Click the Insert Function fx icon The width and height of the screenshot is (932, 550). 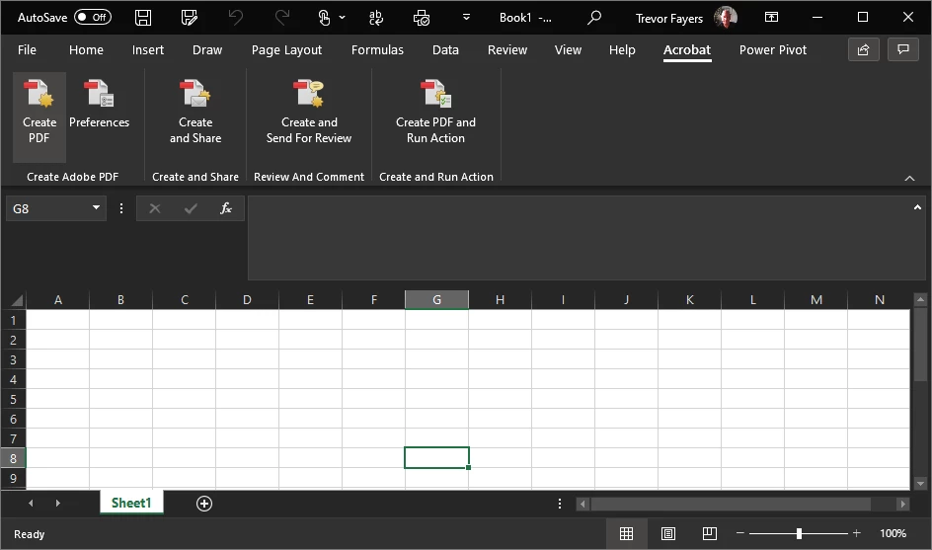click(226, 208)
